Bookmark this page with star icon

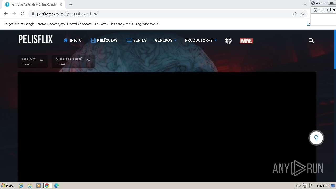click(303, 14)
